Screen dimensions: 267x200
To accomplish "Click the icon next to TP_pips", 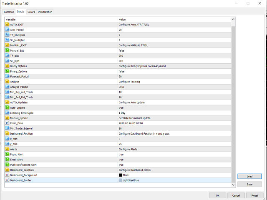I will [x=7, y=56].
